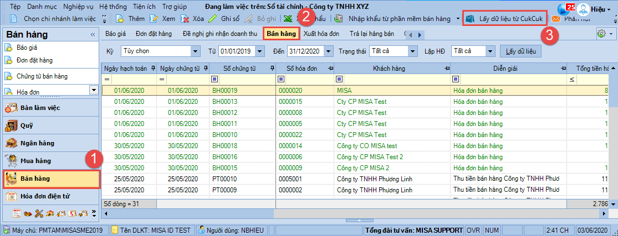The image size is (618, 236).
Task: Collapse the Bán hàng sidebar panel
Action: tap(93, 35)
